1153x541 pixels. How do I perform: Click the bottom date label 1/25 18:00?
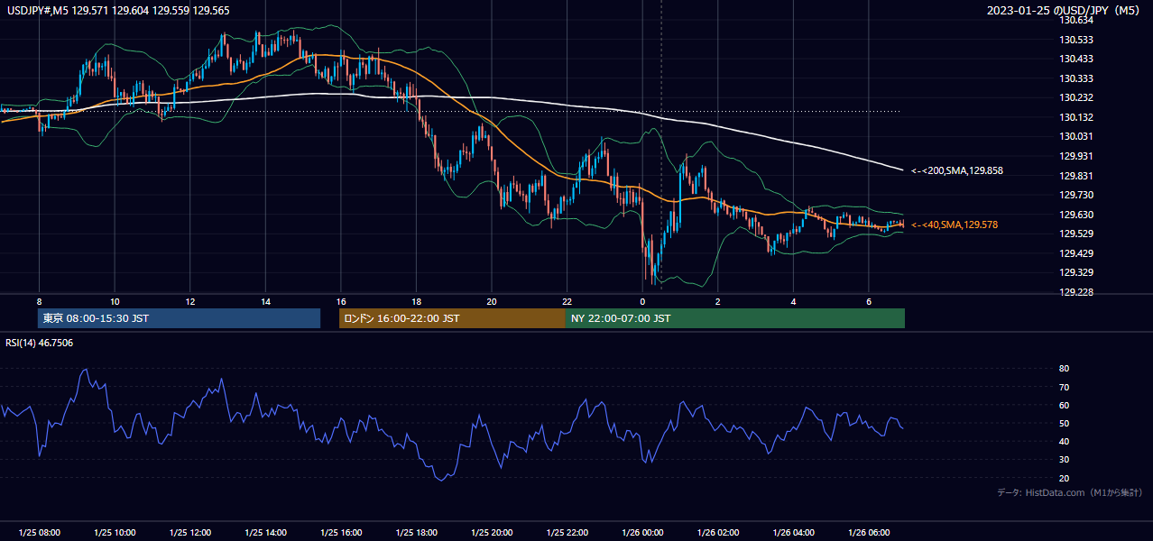[x=416, y=533]
